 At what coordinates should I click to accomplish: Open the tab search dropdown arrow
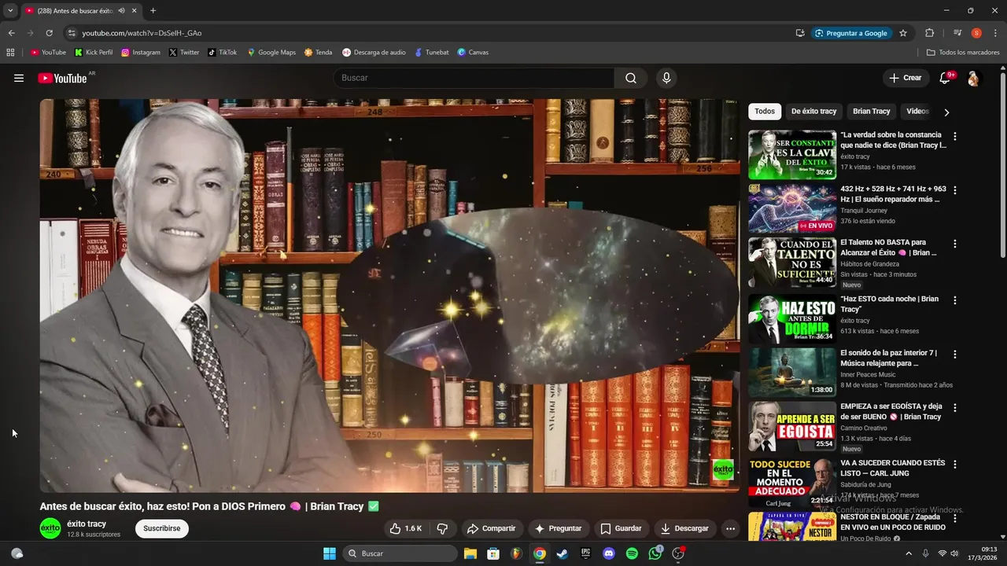pyautogui.click(x=10, y=11)
